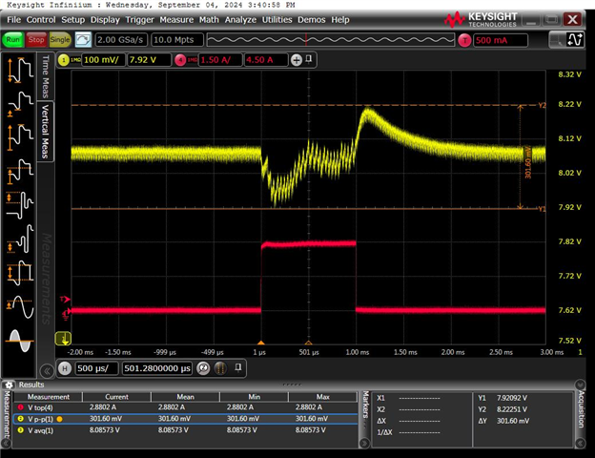Select the sine wave V average icon

coord(20,306)
